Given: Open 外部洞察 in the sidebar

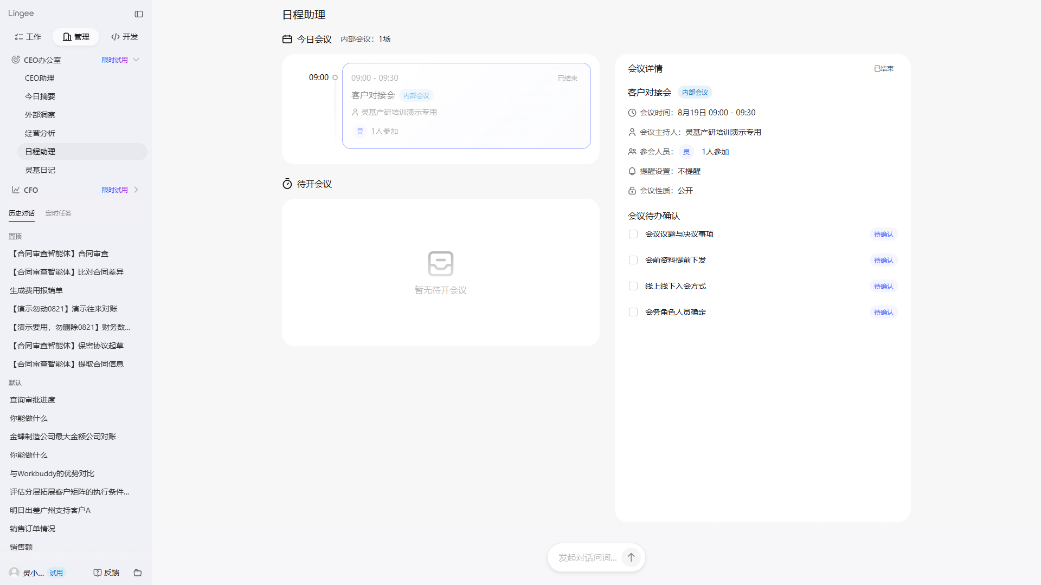Looking at the screenshot, I should [82, 115].
